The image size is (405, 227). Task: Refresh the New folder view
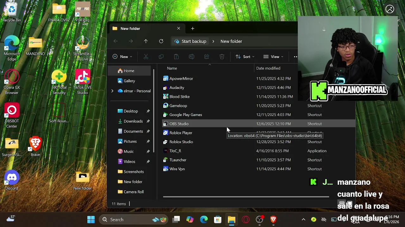161,41
